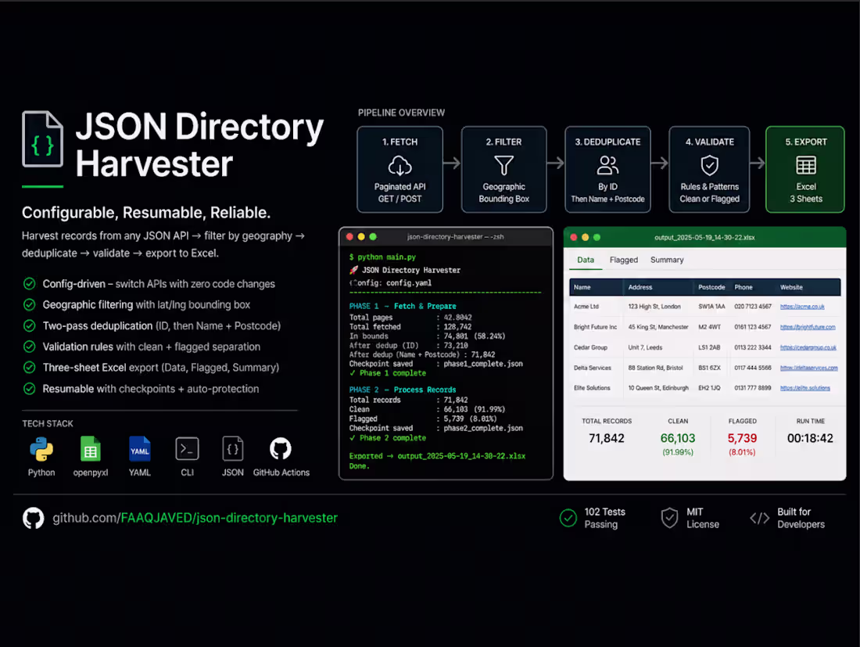Click the Fetch cloud download icon
The height and width of the screenshot is (647, 860).
pyautogui.click(x=400, y=165)
